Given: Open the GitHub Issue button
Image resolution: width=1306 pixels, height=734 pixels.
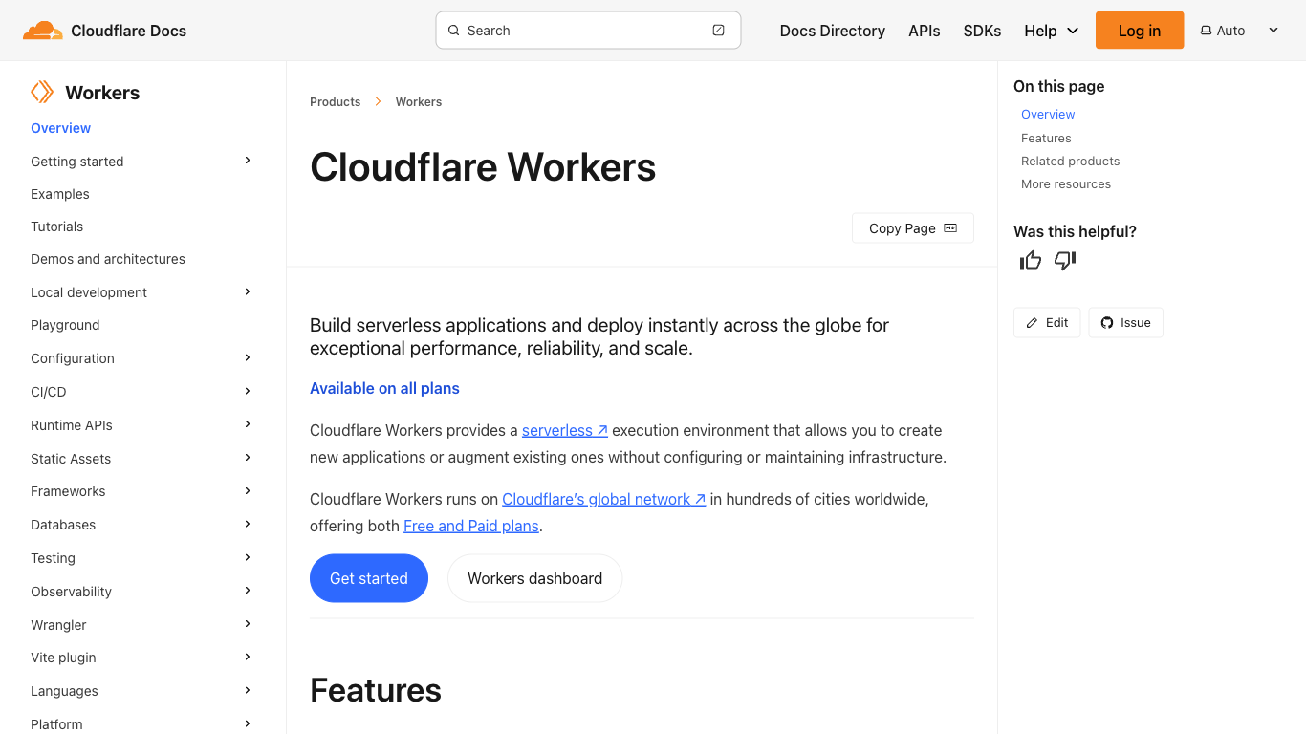Looking at the screenshot, I should click(1125, 323).
